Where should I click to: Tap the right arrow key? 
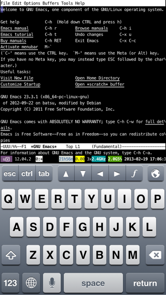(117, 173)
